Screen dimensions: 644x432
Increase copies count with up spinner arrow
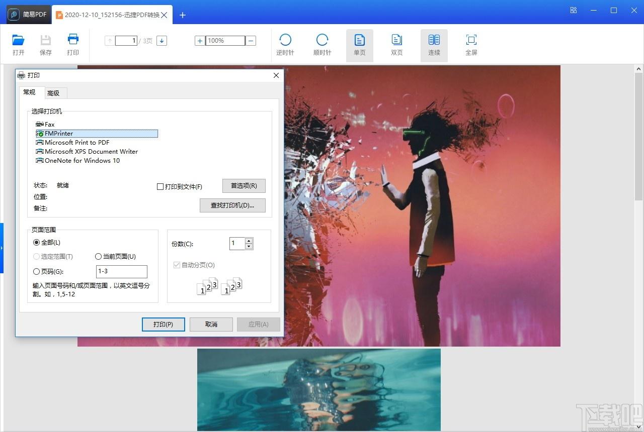[249, 241]
